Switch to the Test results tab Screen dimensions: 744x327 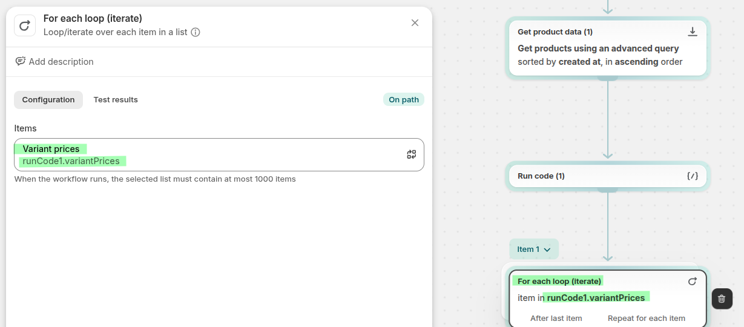click(116, 100)
